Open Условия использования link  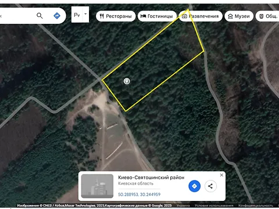(214, 206)
